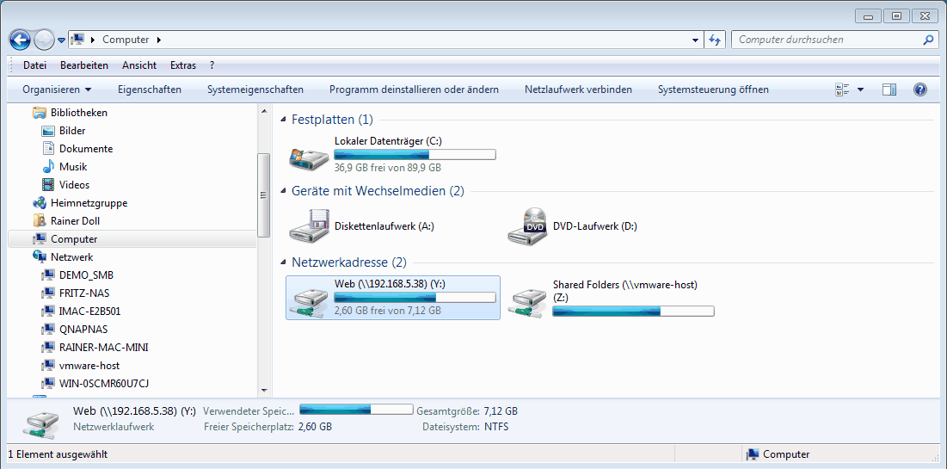The height and width of the screenshot is (469, 947).
Task: Click 'Festplatten (1)' group header text
Action: point(332,120)
